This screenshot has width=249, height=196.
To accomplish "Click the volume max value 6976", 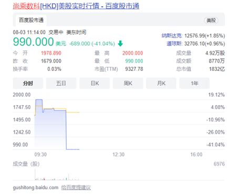I will [x=219, y=164].
